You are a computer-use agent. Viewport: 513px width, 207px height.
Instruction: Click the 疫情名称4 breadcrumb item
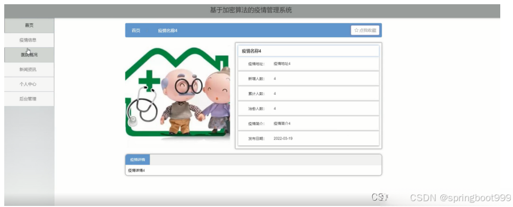167,30
